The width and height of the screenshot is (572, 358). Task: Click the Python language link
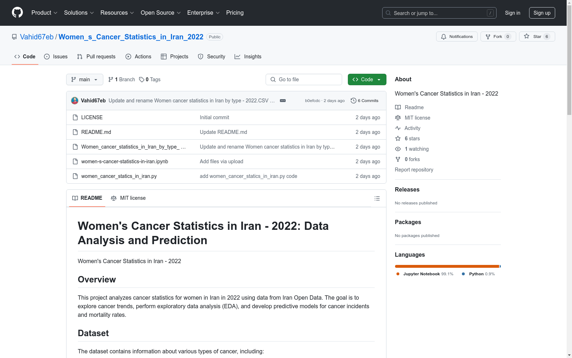pyautogui.click(x=478, y=274)
